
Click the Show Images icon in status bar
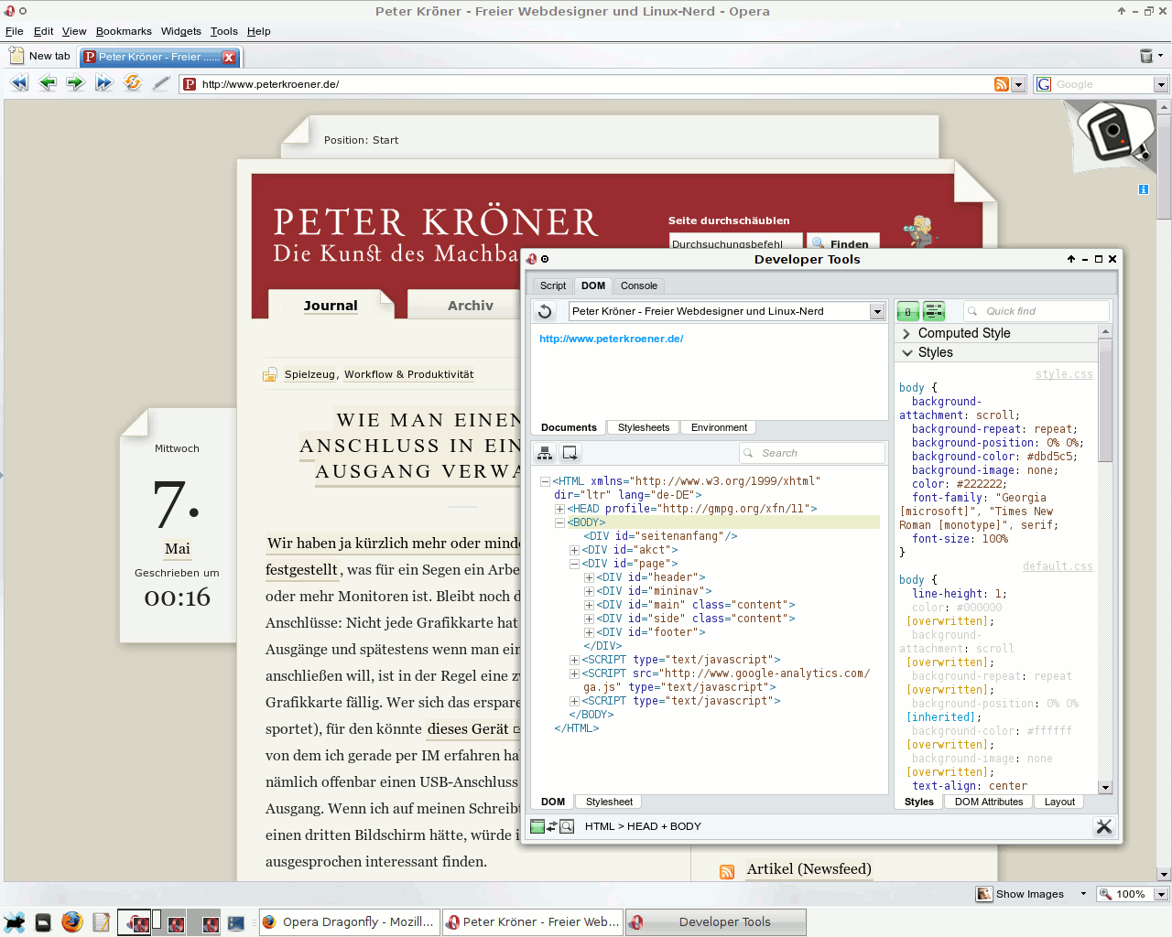984,894
